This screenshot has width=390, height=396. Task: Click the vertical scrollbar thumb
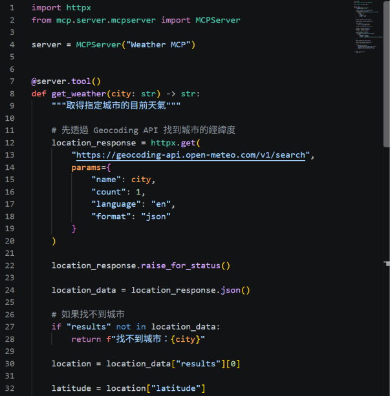[387, 74]
